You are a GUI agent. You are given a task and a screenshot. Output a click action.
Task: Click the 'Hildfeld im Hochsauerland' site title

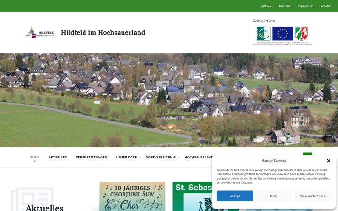pyautogui.click(x=103, y=32)
